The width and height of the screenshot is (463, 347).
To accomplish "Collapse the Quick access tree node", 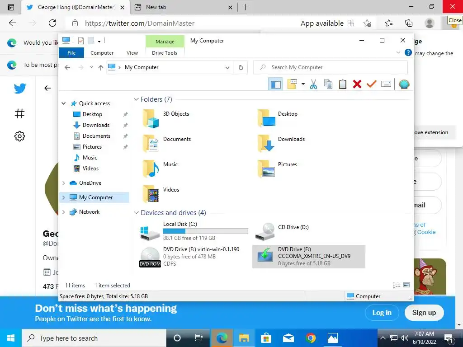I will pyautogui.click(x=63, y=103).
